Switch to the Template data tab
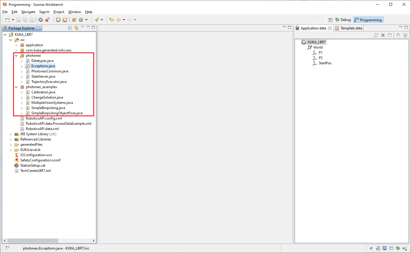This screenshot has height=253, width=411. (x=349, y=28)
